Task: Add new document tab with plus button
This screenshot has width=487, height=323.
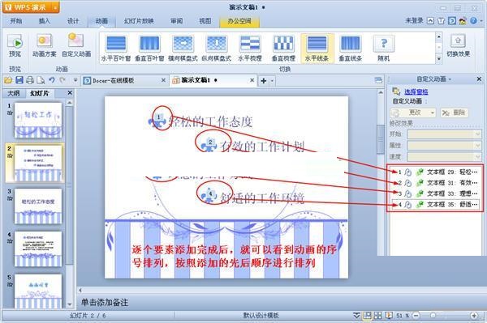Action: [263, 81]
